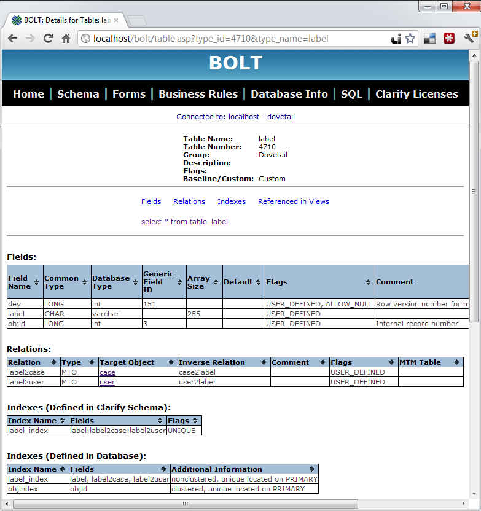Click 'clustered, unique located on PRIMARY' cell
The height and width of the screenshot is (511, 481).
[244, 489]
